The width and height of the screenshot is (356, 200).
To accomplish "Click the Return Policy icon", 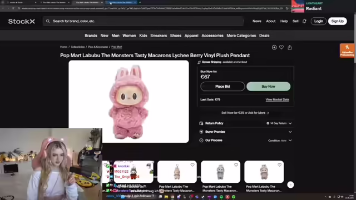I will click(x=201, y=123).
